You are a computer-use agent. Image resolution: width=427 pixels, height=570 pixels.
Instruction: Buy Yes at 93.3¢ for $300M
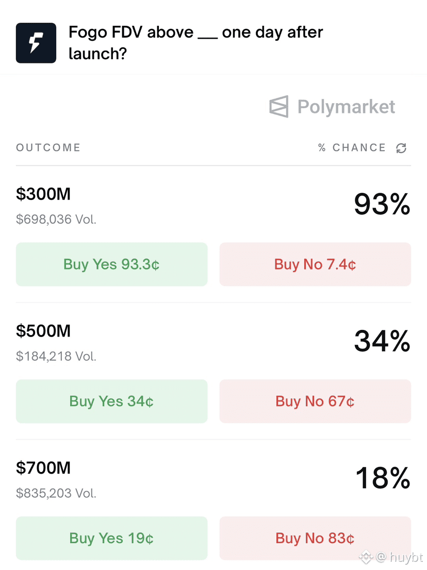coord(111,264)
